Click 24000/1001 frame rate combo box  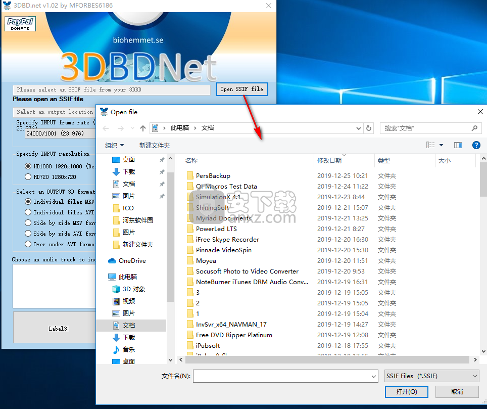pyautogui.click(x=60, y=133)
